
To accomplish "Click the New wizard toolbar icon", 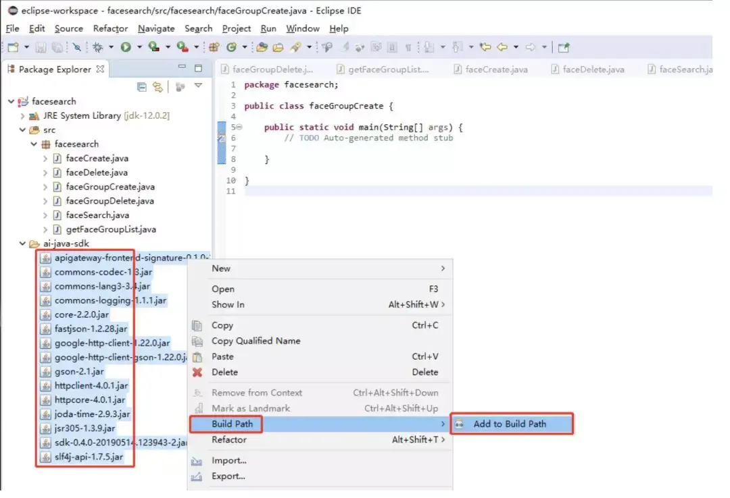I will [x=13, y=47].
